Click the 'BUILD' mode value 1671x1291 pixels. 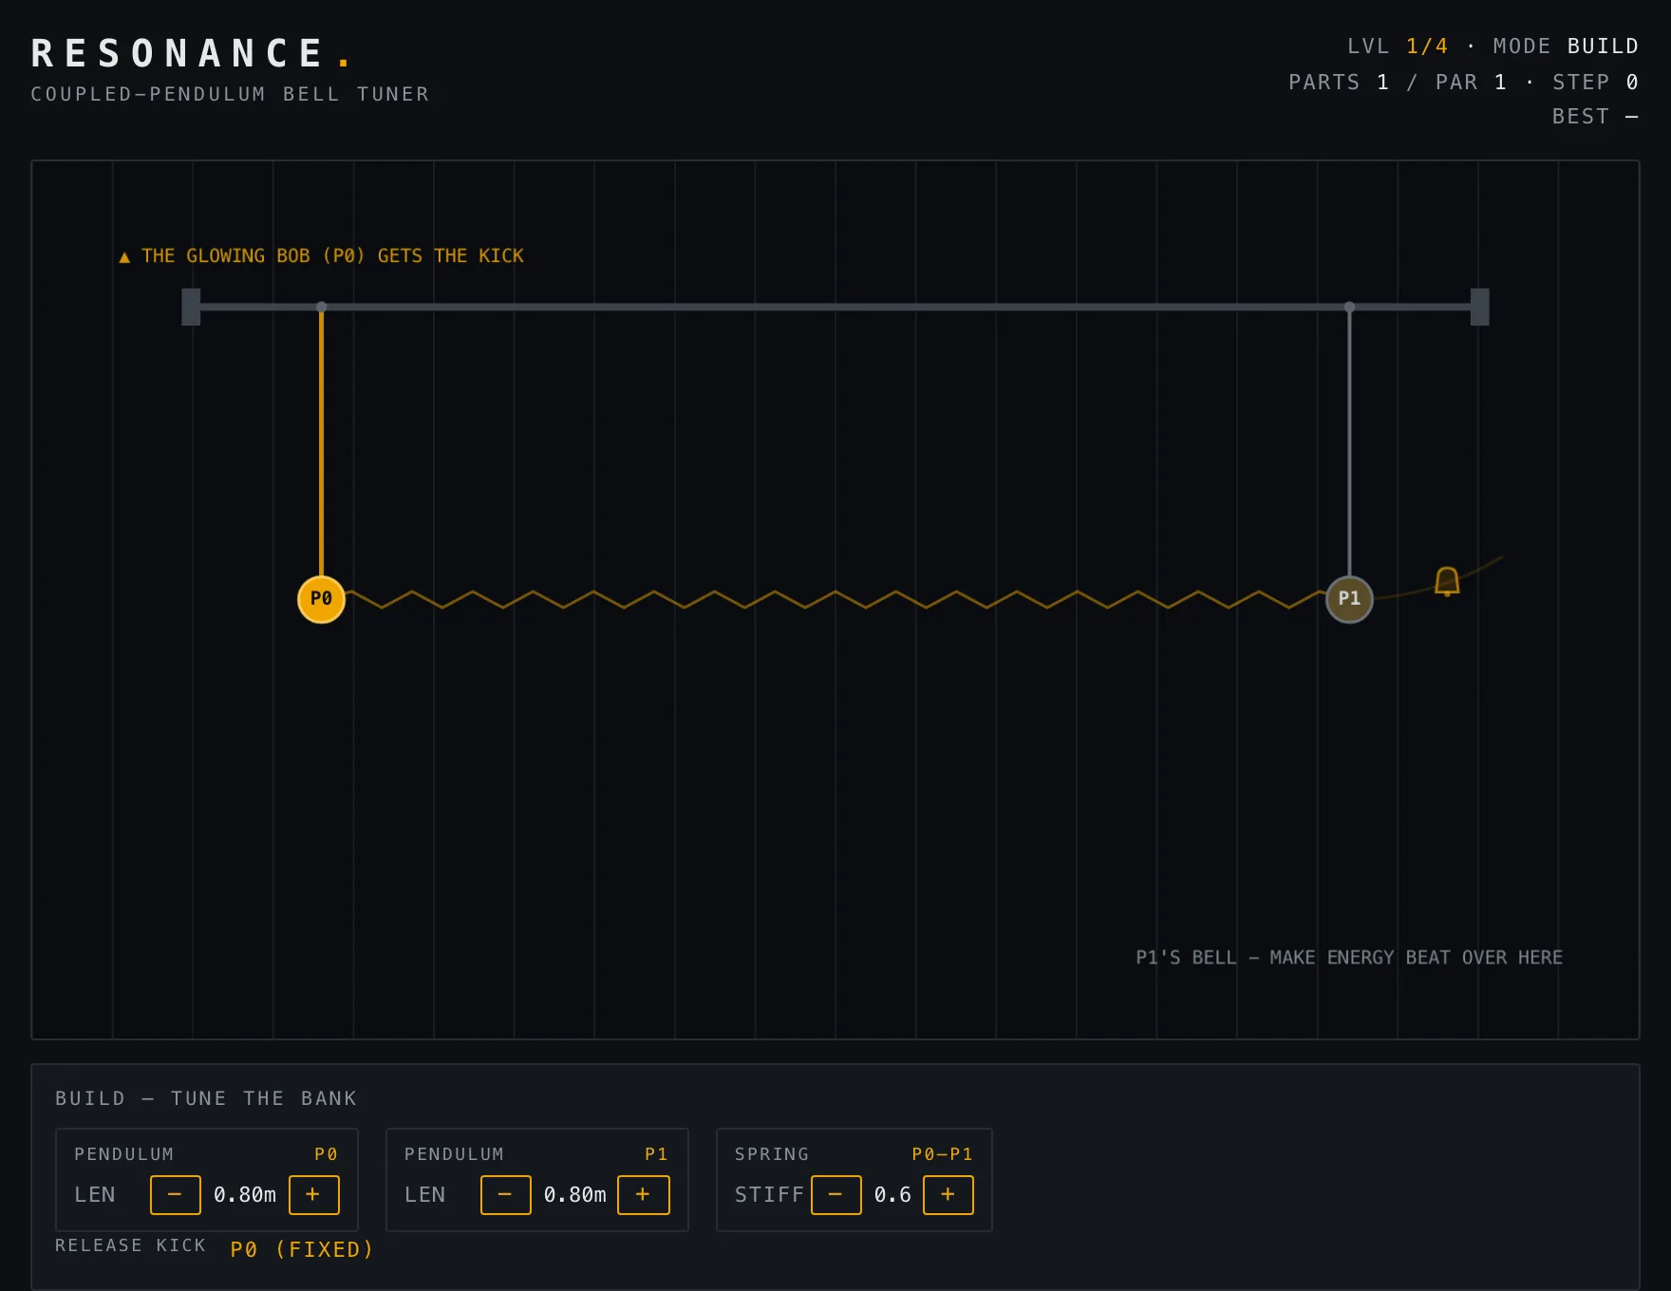coord(1603,46)
